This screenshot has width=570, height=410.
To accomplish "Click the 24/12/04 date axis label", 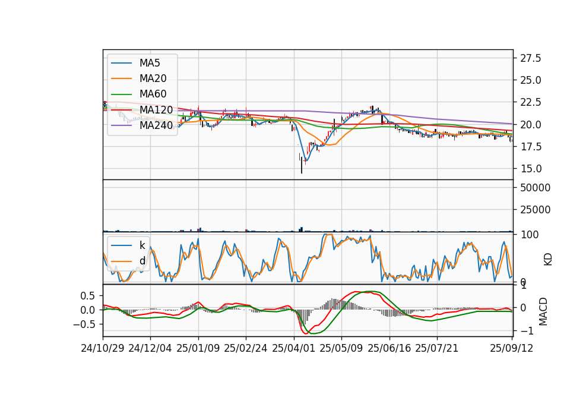I will (150, 348).
